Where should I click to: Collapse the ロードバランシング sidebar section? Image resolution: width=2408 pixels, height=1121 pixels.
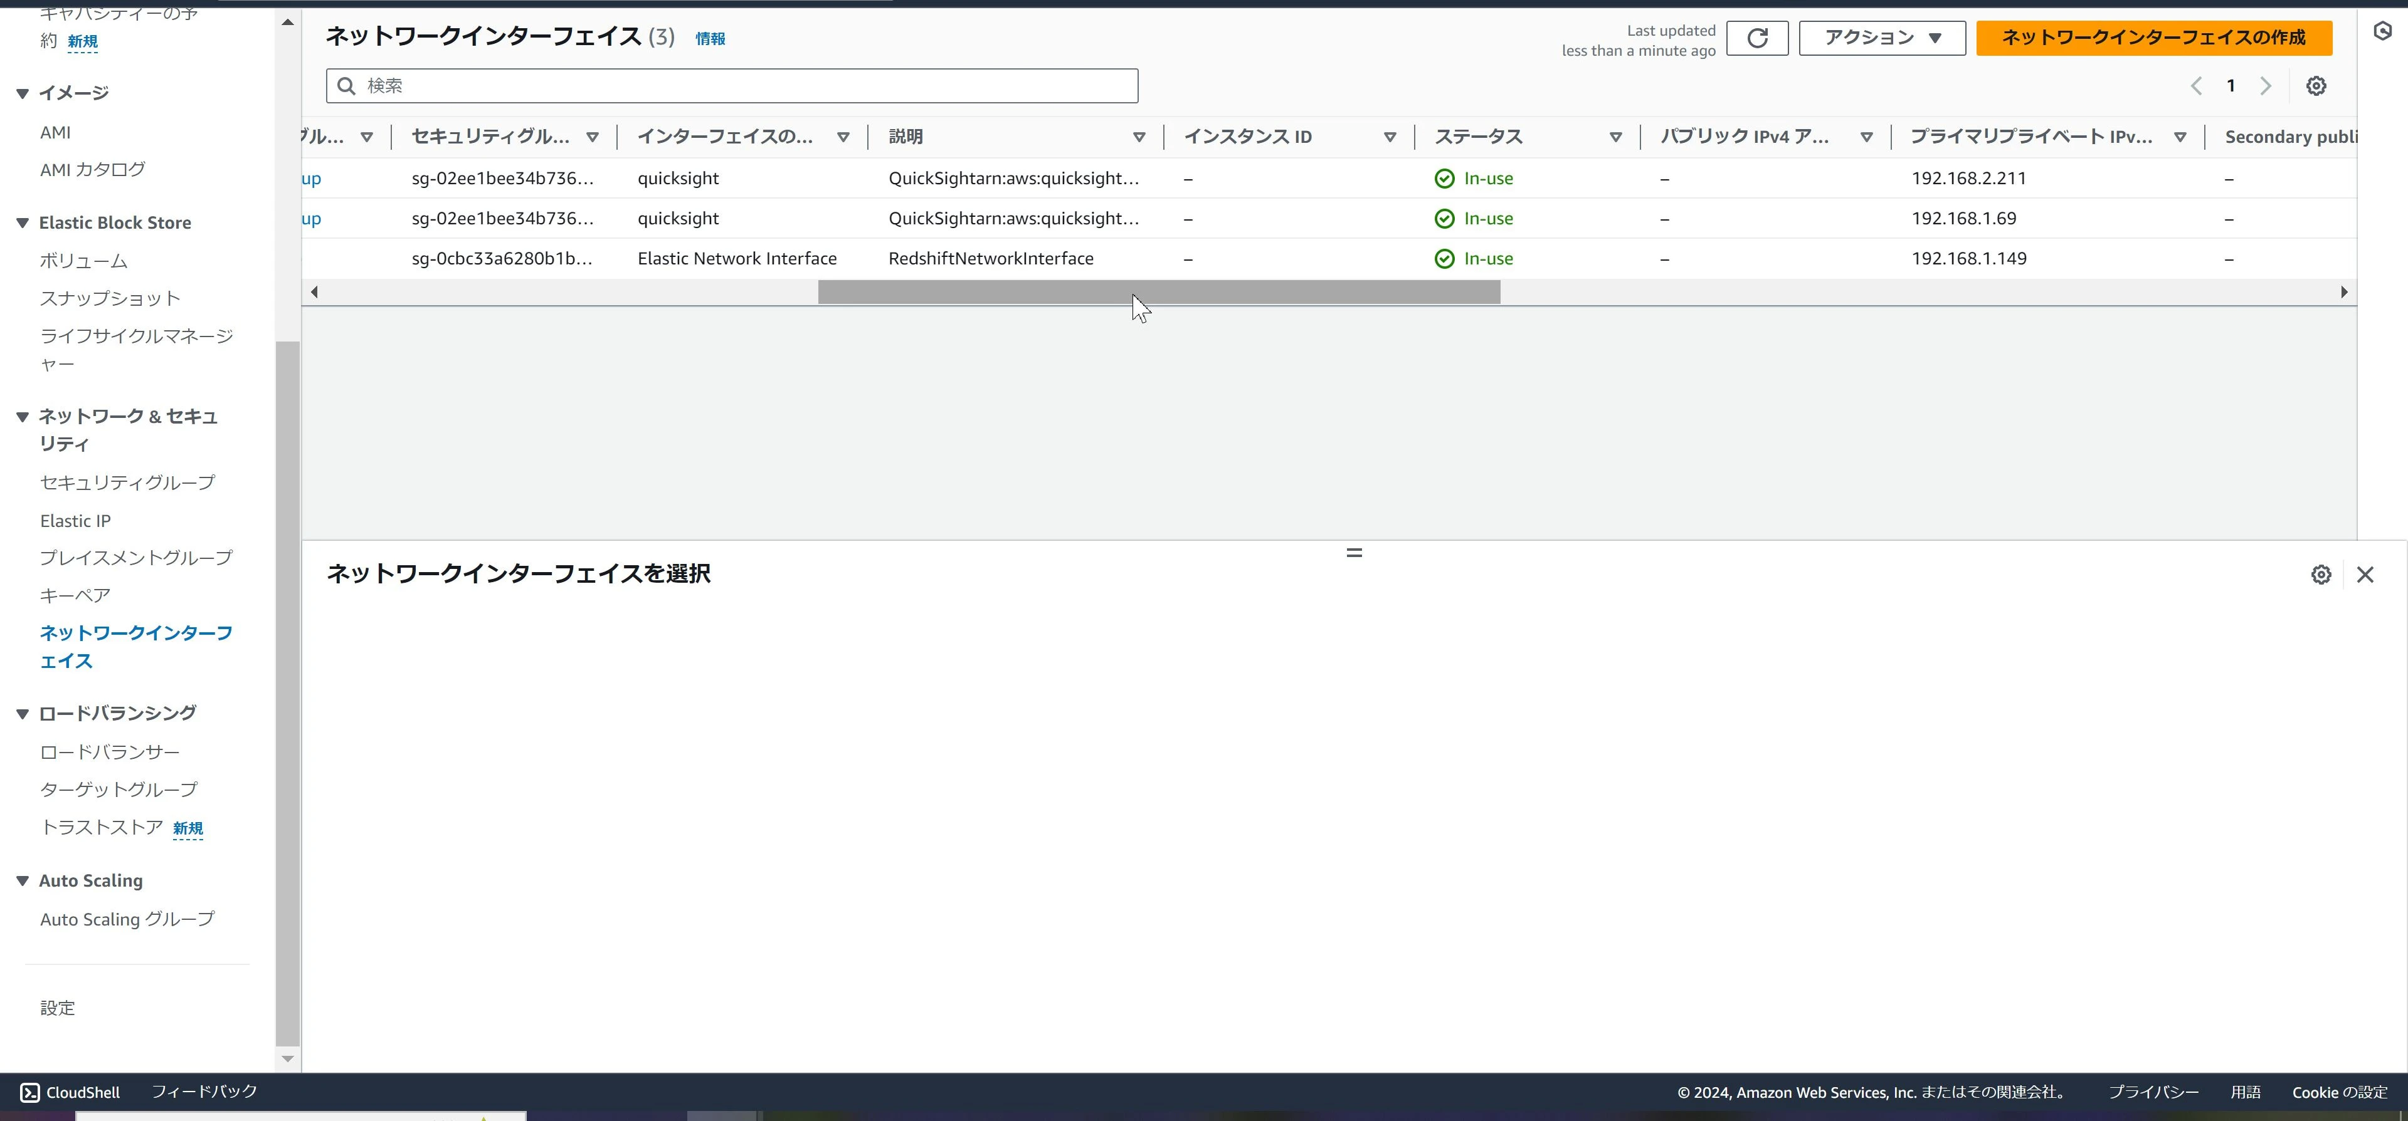point(23,714)
